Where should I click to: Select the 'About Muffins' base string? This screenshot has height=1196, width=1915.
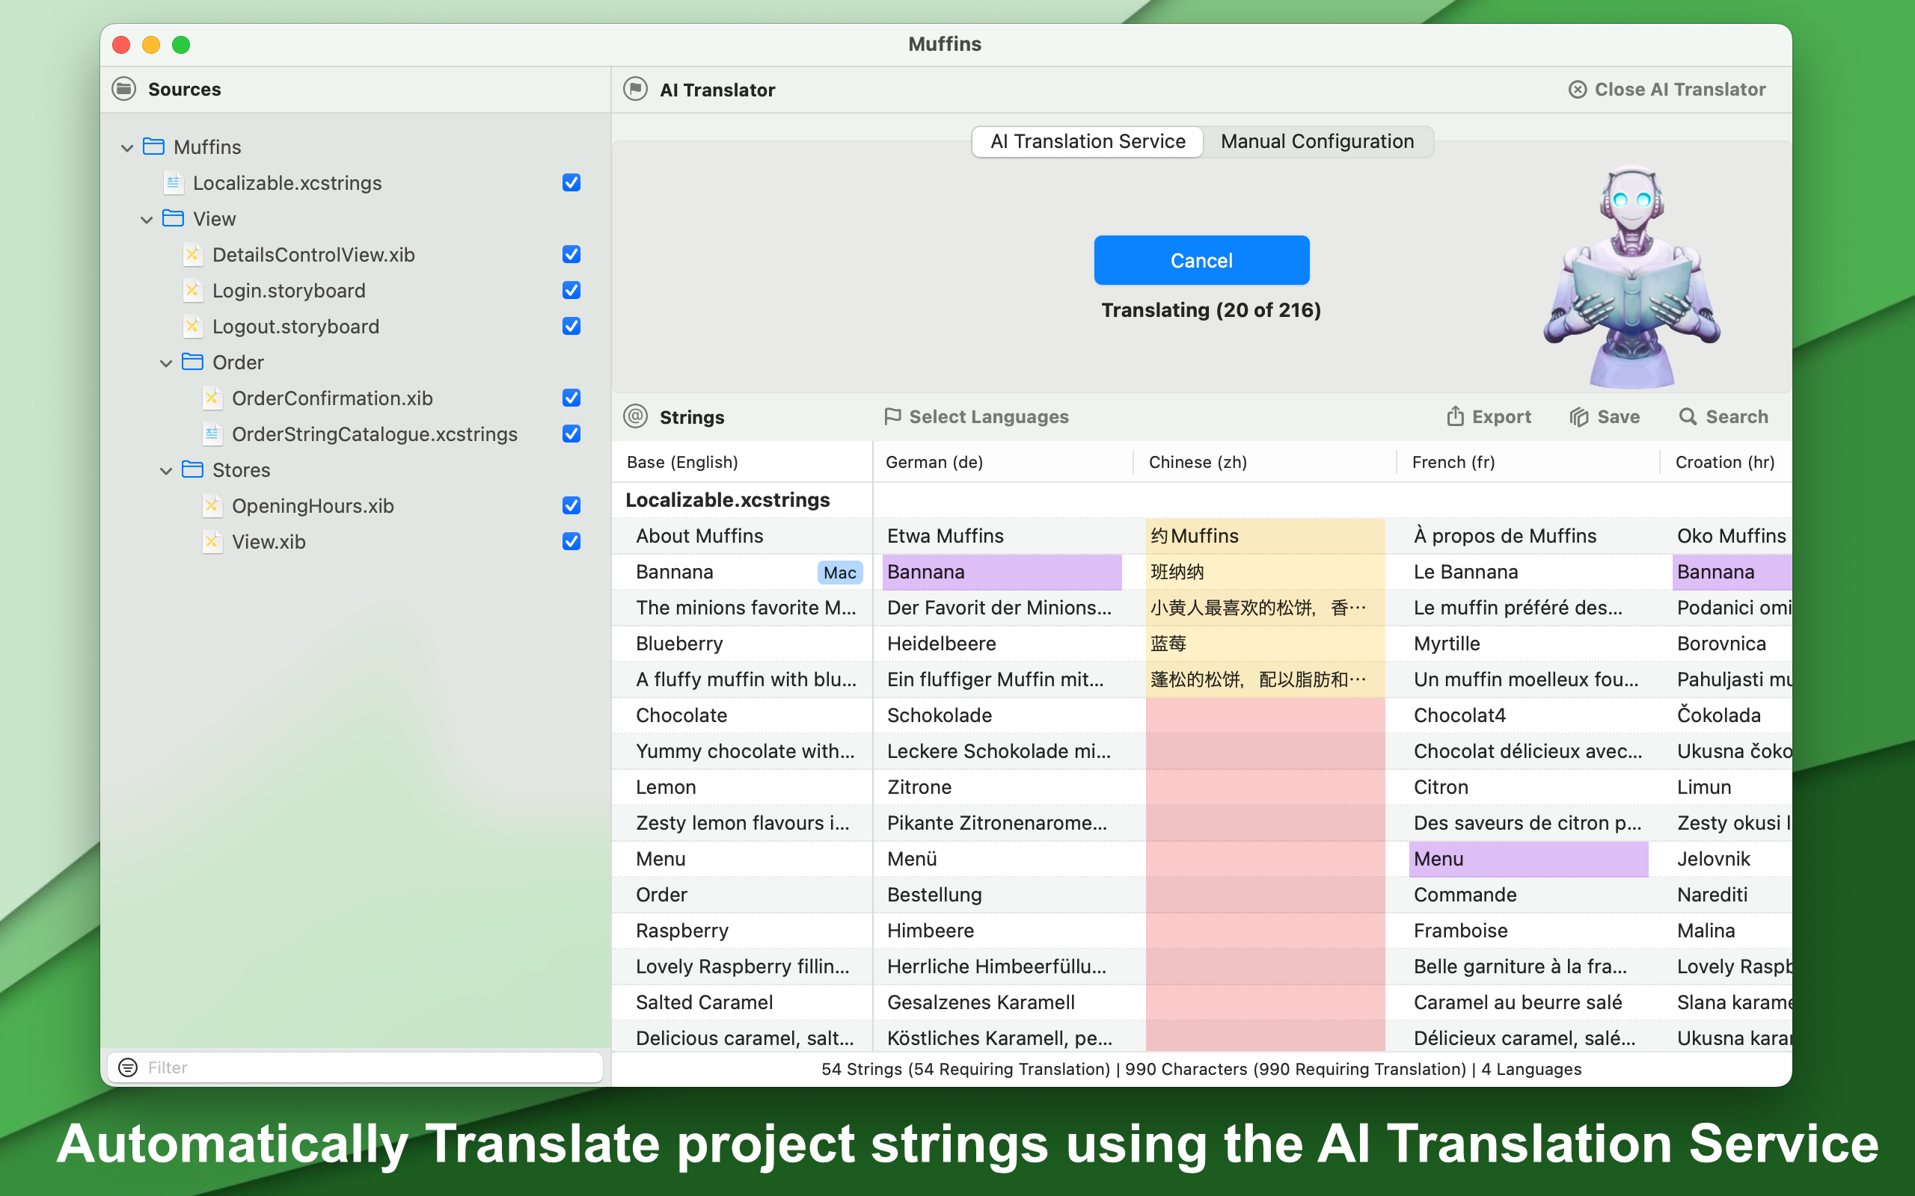point(742,535)
